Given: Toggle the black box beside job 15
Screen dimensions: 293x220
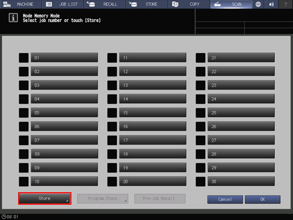Looking at the screenshot, I should point(112,113).
